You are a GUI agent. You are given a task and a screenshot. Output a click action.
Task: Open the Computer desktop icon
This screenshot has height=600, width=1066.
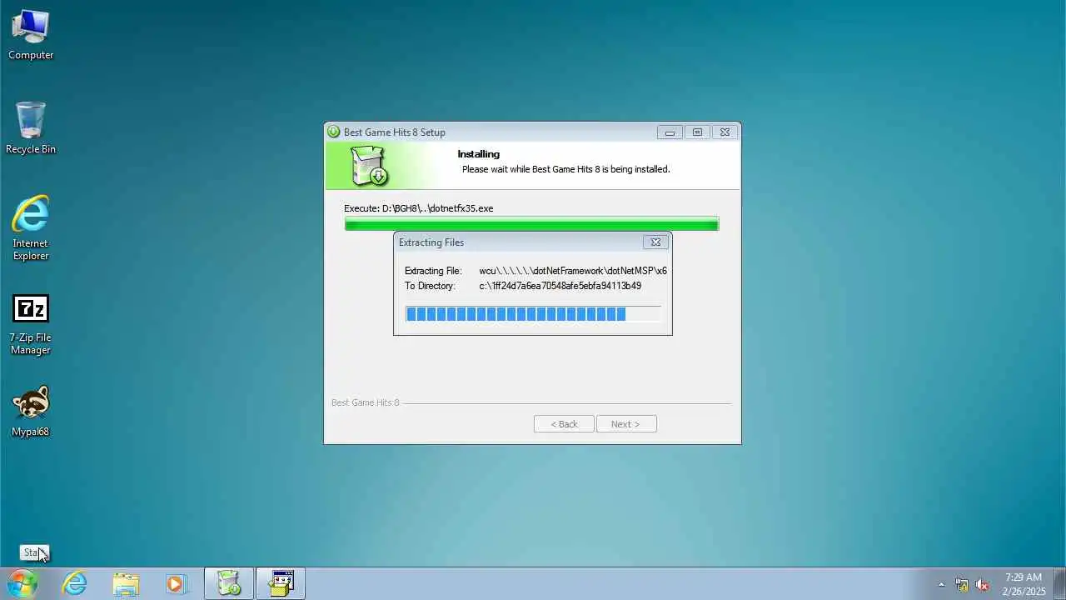pos(31,35)
